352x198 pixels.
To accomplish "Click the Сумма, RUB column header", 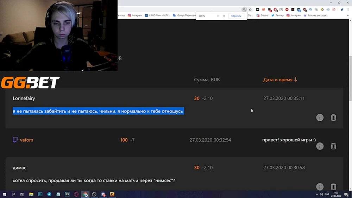I will coord(207,79).
